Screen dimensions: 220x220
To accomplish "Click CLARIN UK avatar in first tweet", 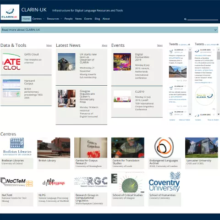I will click(171, 51).
